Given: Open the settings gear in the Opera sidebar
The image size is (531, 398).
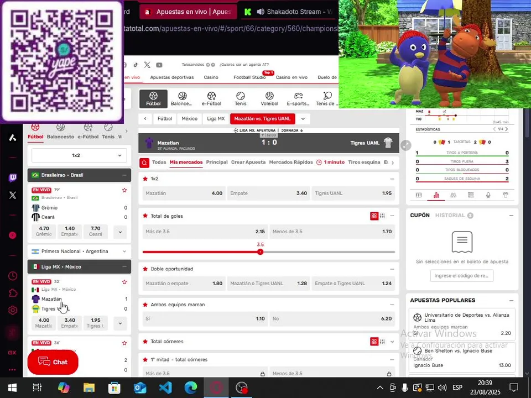Looking at the screenshot, I should 13,310.
